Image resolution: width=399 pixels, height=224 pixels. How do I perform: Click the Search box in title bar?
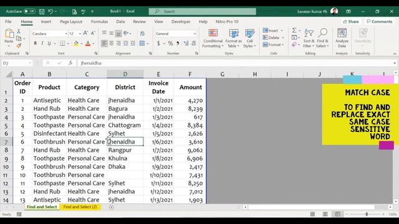click(202, 11)
